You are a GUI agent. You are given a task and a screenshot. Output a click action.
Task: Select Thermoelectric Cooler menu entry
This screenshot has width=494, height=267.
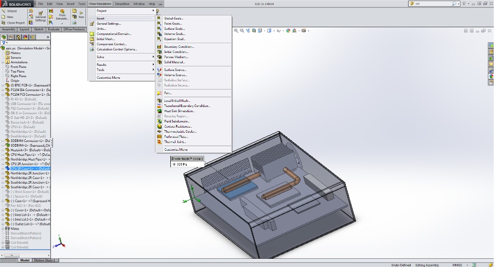194,131
